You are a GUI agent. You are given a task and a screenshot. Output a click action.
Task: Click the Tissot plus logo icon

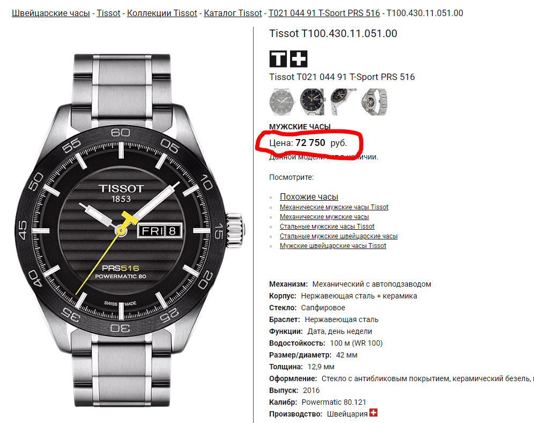[x=299, y=59]
